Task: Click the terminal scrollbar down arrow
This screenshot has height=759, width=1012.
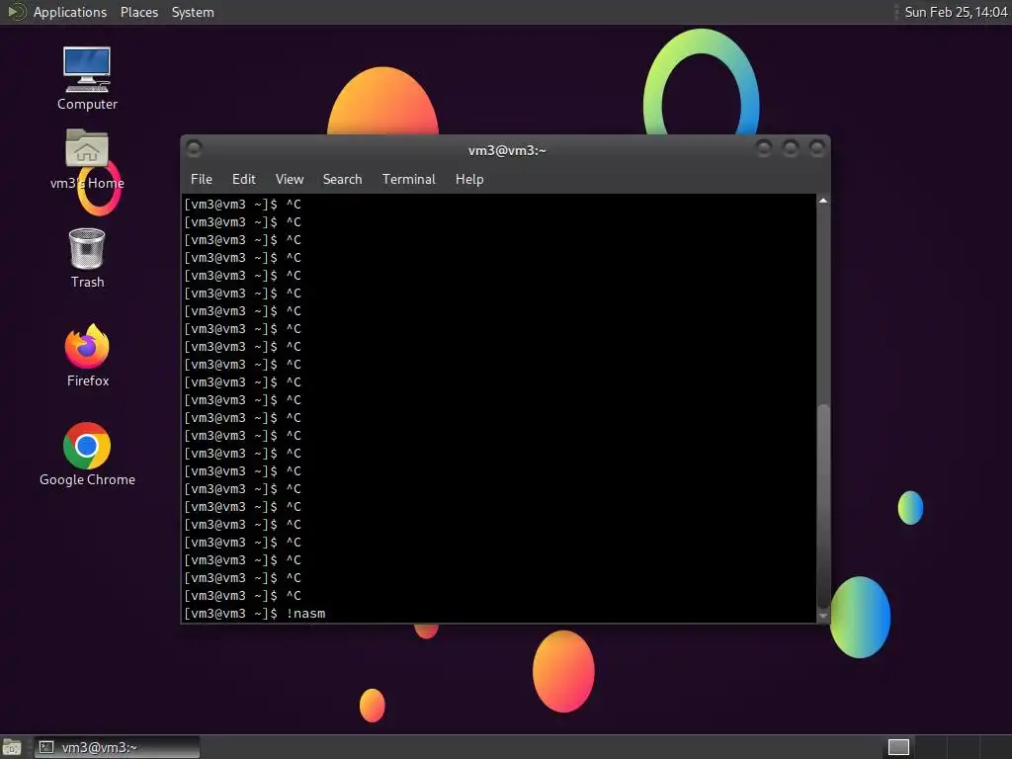Action: (x=823, y=616)
